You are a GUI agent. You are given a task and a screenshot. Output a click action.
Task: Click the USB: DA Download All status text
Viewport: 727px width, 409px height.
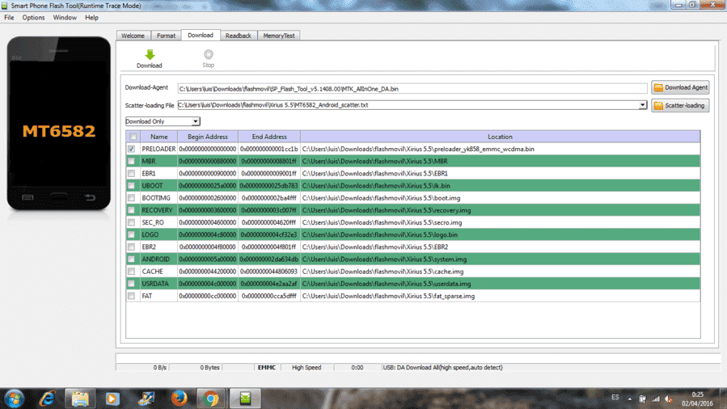click(443, 367)
